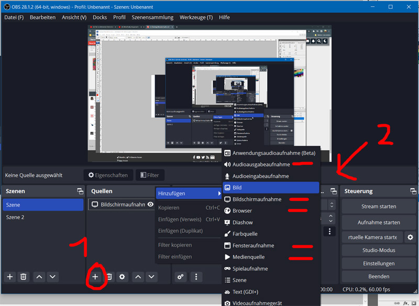This screenshot has width=419, height=306.
Task: Open advanced audio settings gears icon
Action: coord(180,277)
